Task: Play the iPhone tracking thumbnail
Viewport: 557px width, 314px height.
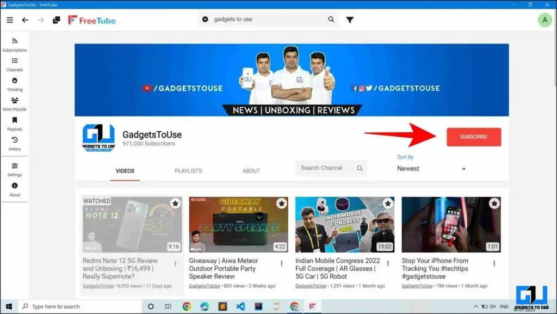Action: click(x=451, y=225)
